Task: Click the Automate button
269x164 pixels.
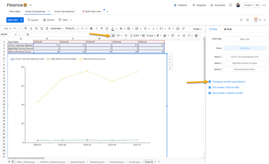Action: (x=218, y=5)
